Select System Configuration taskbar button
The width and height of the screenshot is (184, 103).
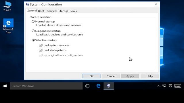pos(109,86)
